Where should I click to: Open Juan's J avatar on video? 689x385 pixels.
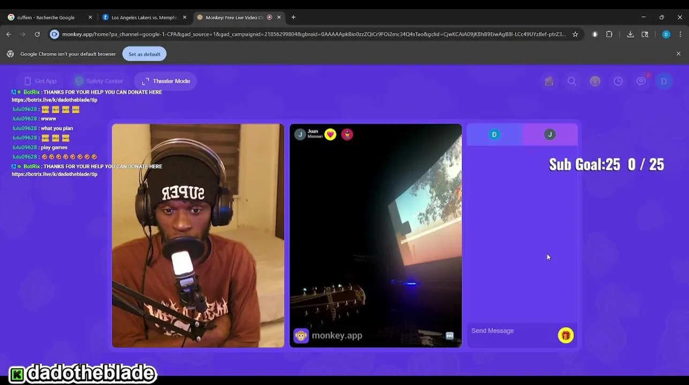click(300, 134)
